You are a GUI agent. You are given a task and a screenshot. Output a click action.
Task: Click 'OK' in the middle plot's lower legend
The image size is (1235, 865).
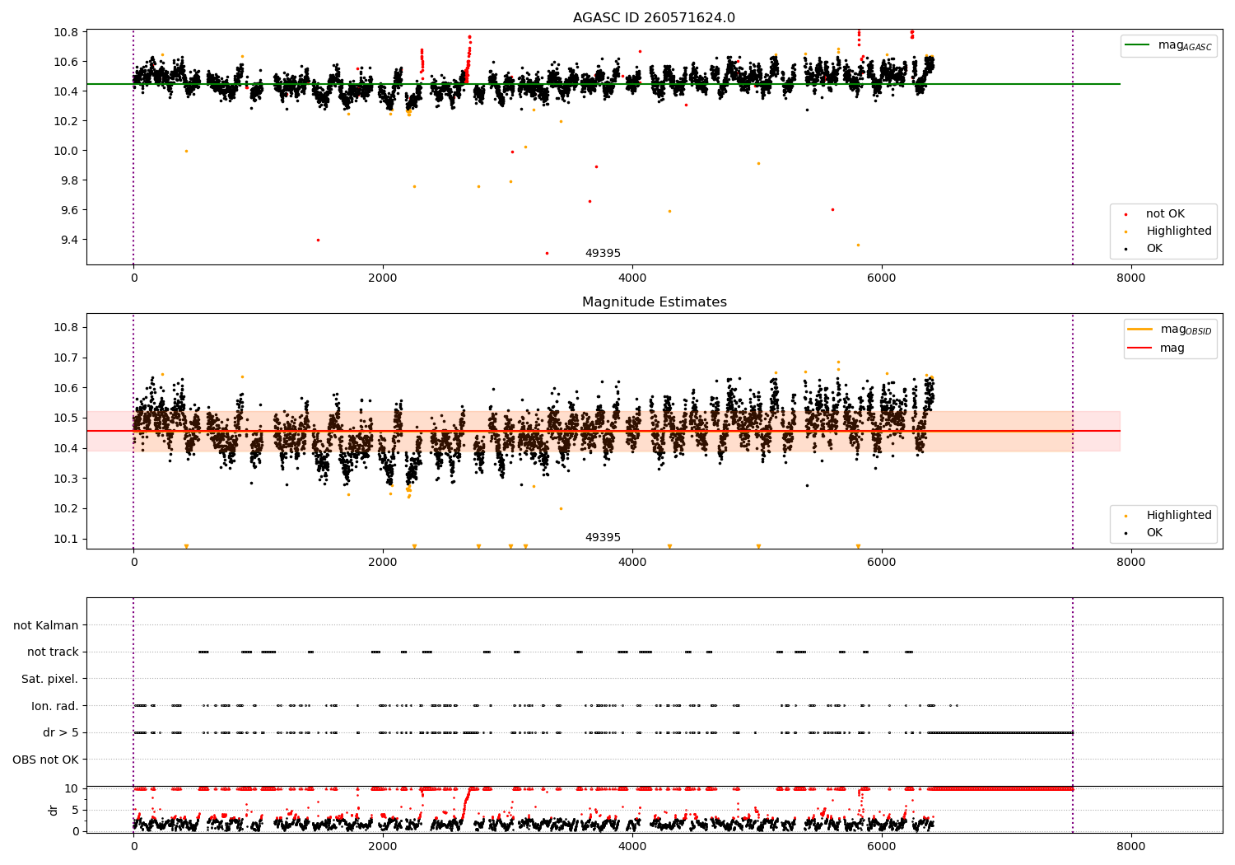click(1154, 533)
